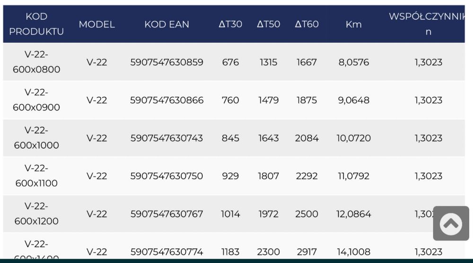Viewport: 473px width, 263px height.
Task: Click EAN code 5907547630767
Action: click(166, 214)
